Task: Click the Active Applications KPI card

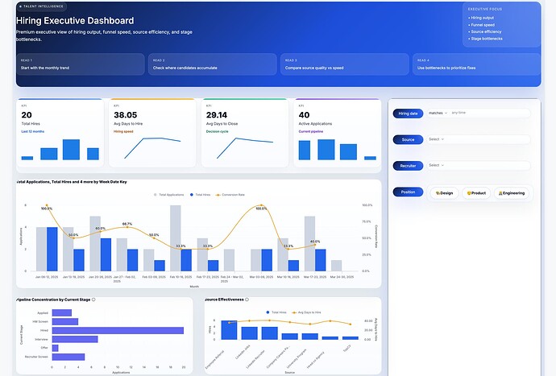Action: tap(337, 133)
